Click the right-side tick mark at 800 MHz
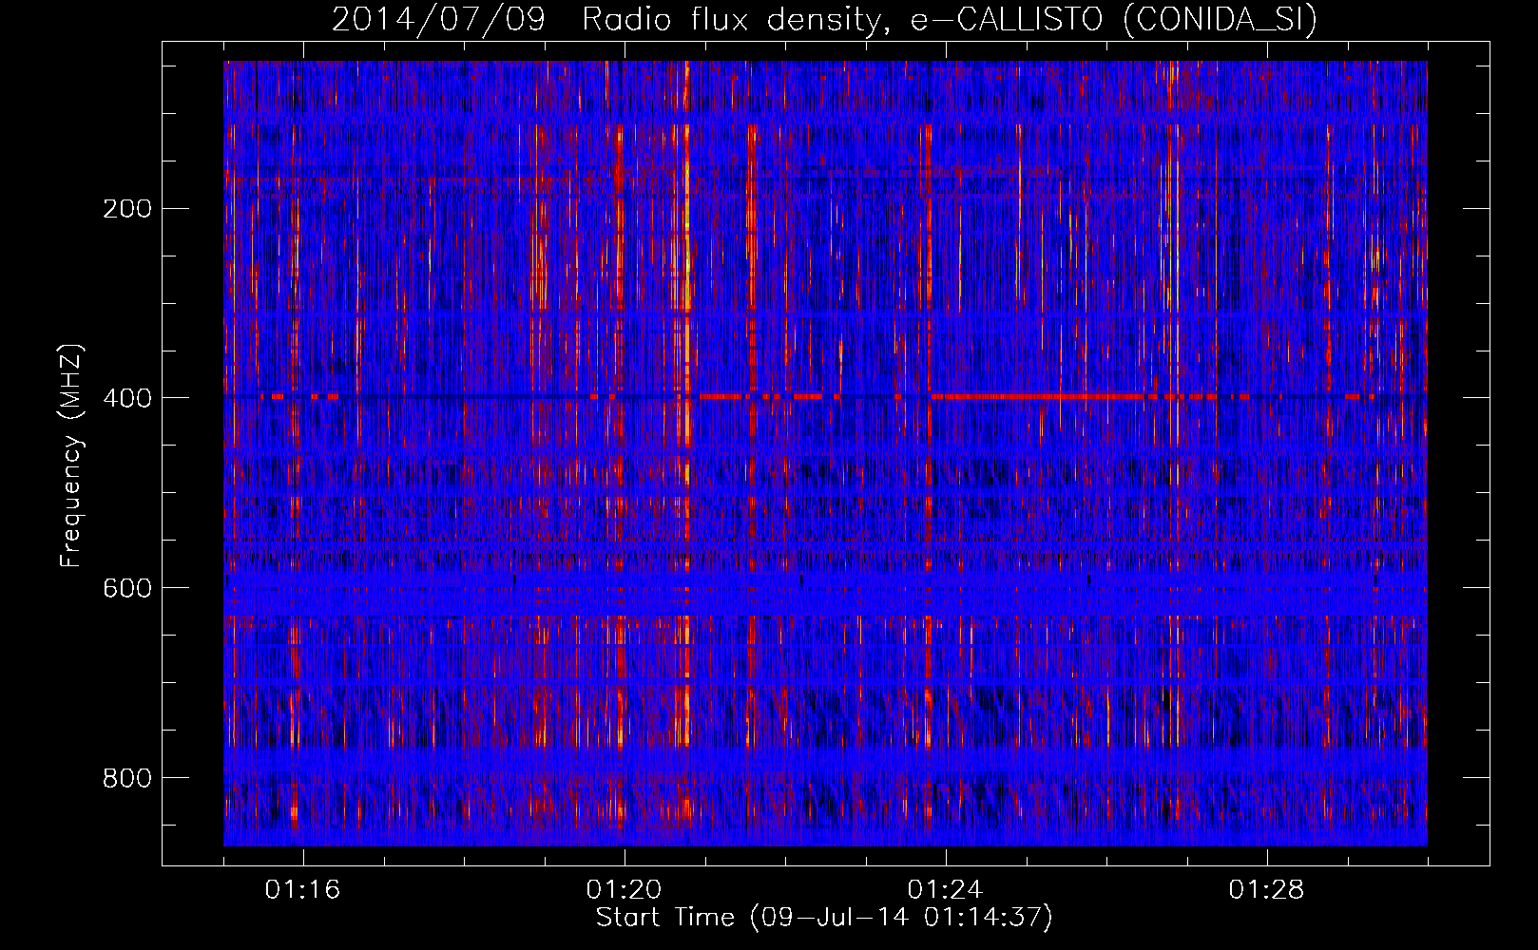 click(x=1477, y=777)
